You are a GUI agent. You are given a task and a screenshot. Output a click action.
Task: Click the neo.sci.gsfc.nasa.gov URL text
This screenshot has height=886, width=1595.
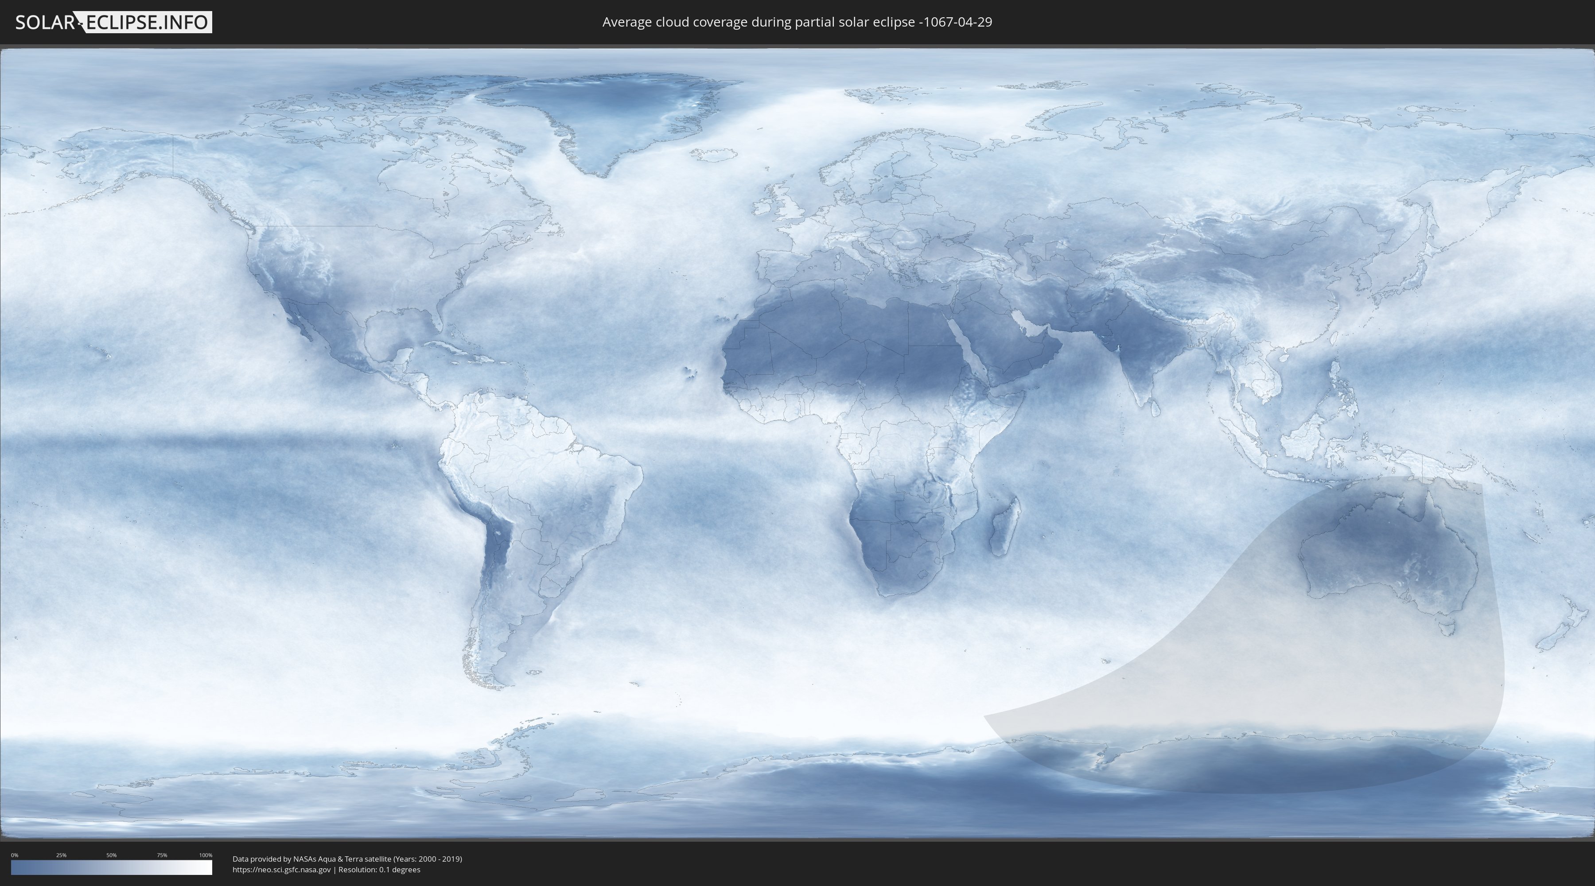282,869
